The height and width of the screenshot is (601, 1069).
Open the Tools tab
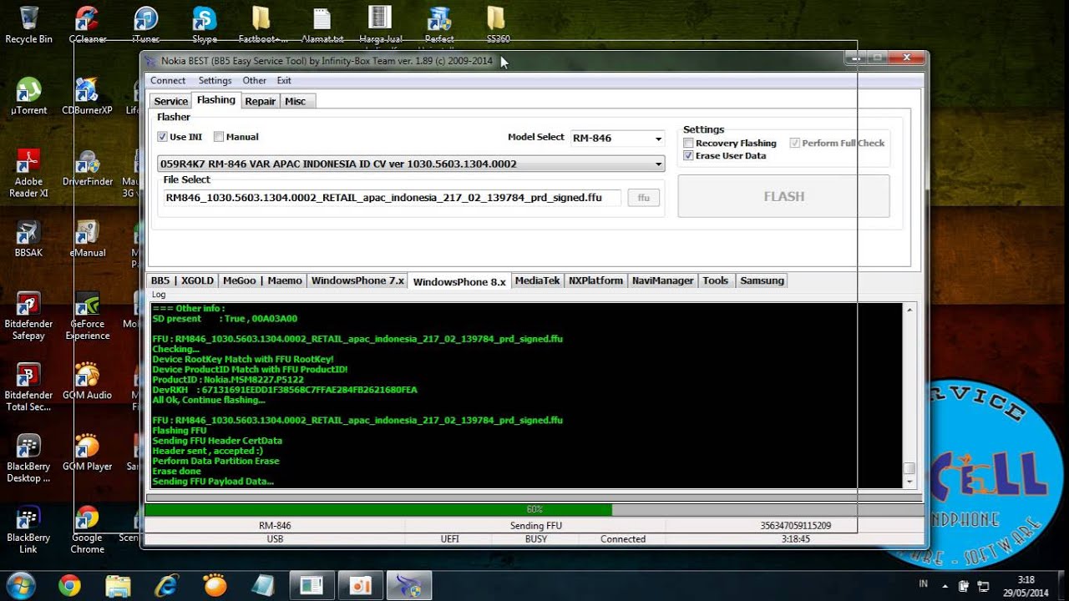click(x=716, y=280)
